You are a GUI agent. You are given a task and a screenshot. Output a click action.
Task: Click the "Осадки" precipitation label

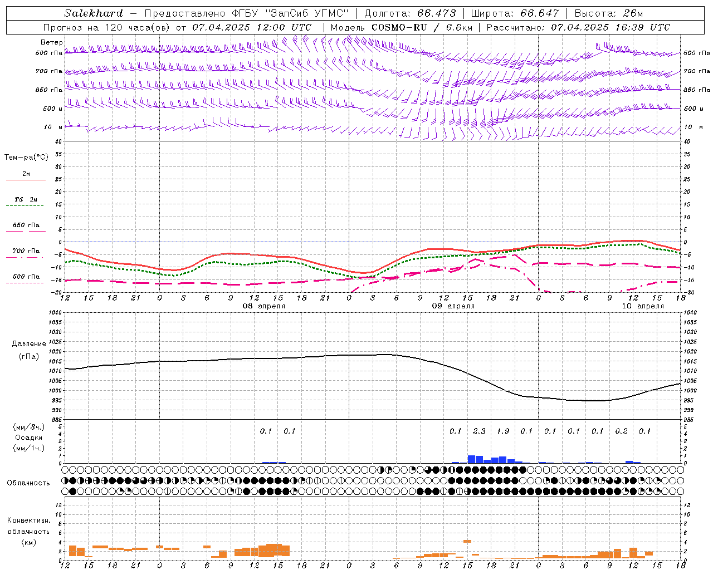29,438
